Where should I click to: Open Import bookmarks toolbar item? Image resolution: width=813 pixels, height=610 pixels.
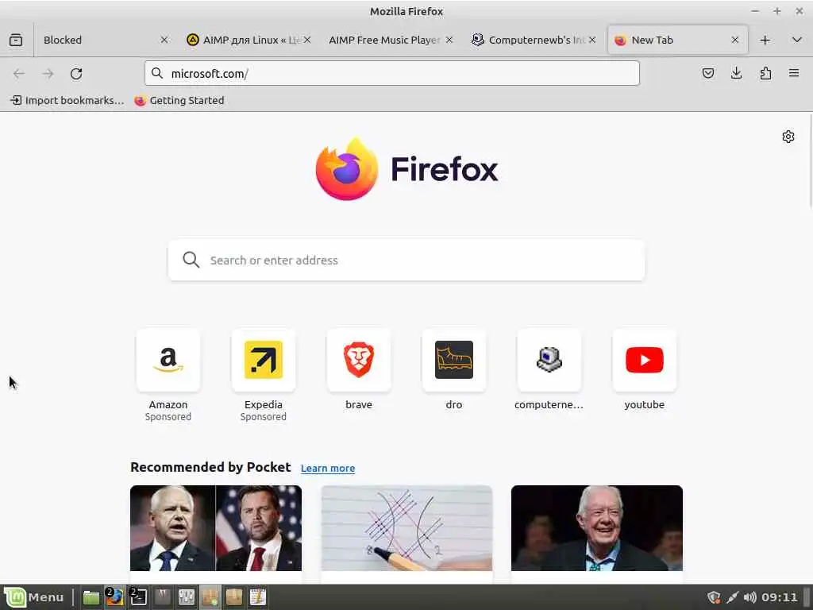click(67, 101)
